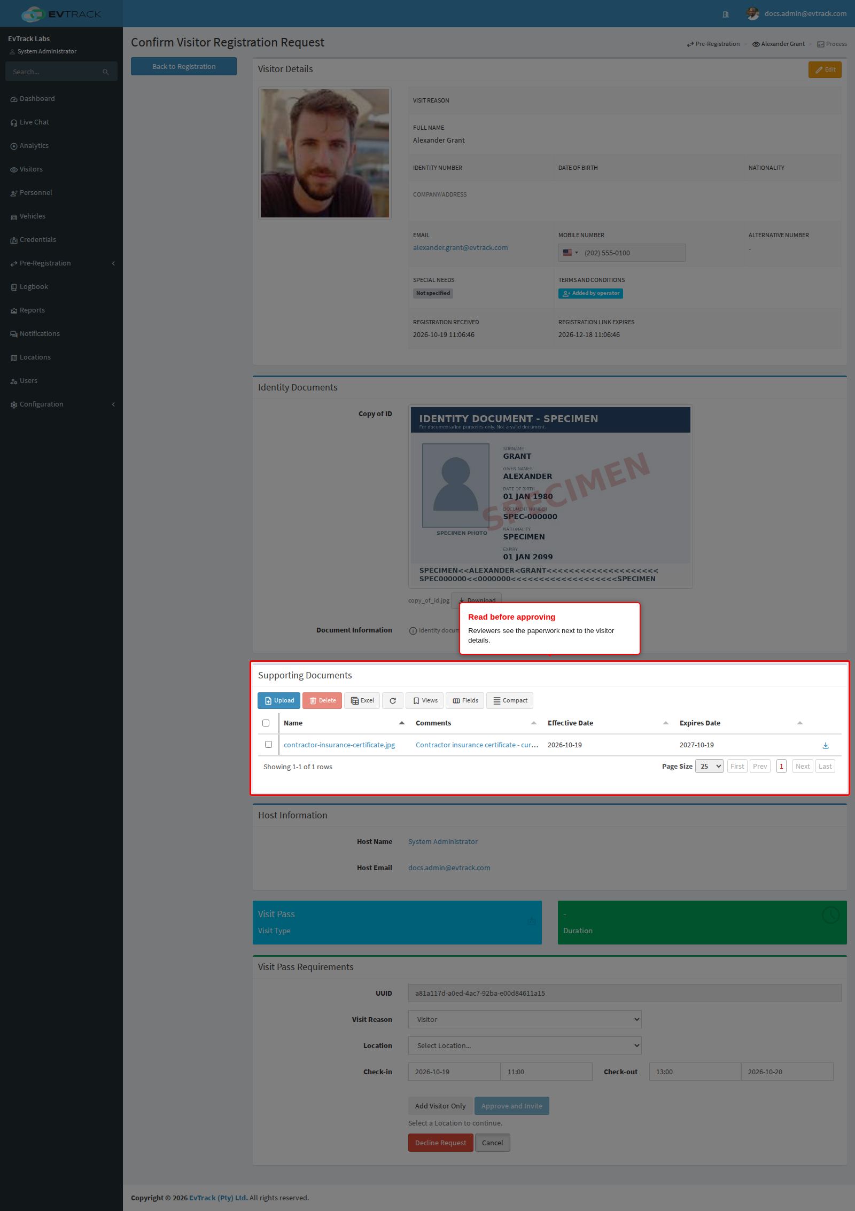
Task: Upload a supporting document
Action: point(279,701)
